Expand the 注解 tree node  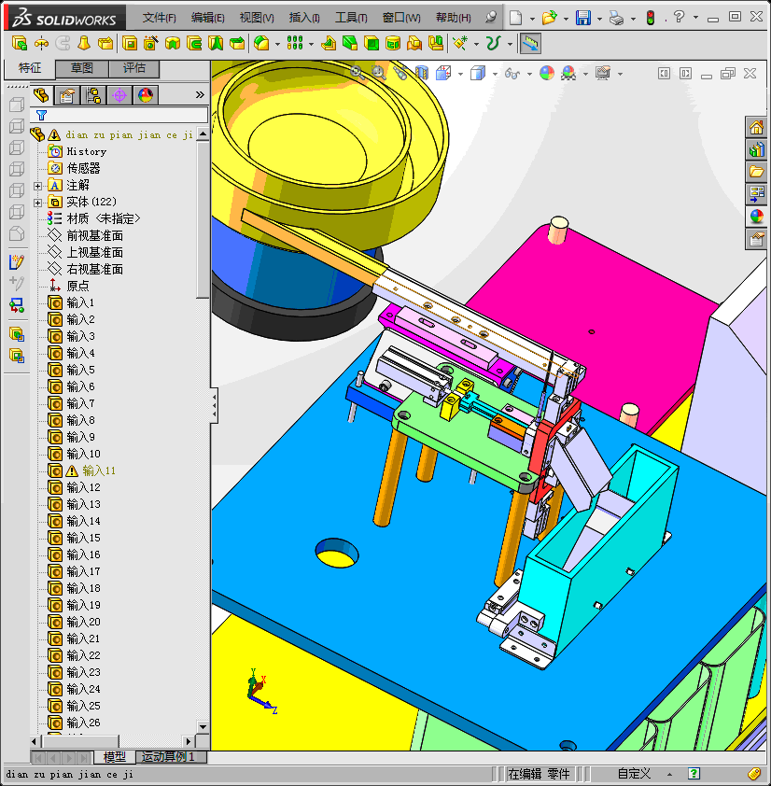coord(37,186)
